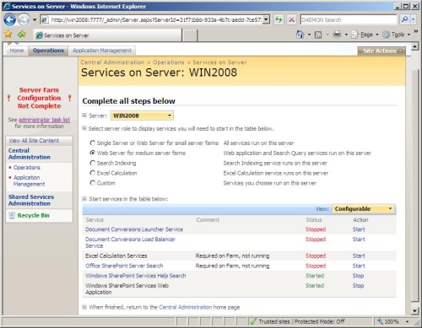Screen dimensions: 422x328
Task: Start Document Conversions Load Balancer Service
Action: (359, 239)
